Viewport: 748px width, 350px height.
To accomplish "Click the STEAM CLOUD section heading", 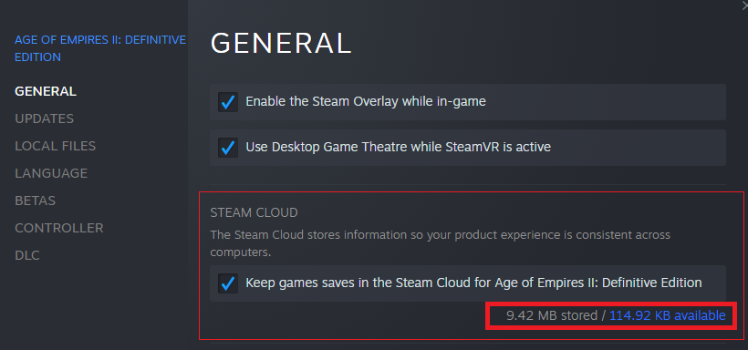I will [254, 212].
